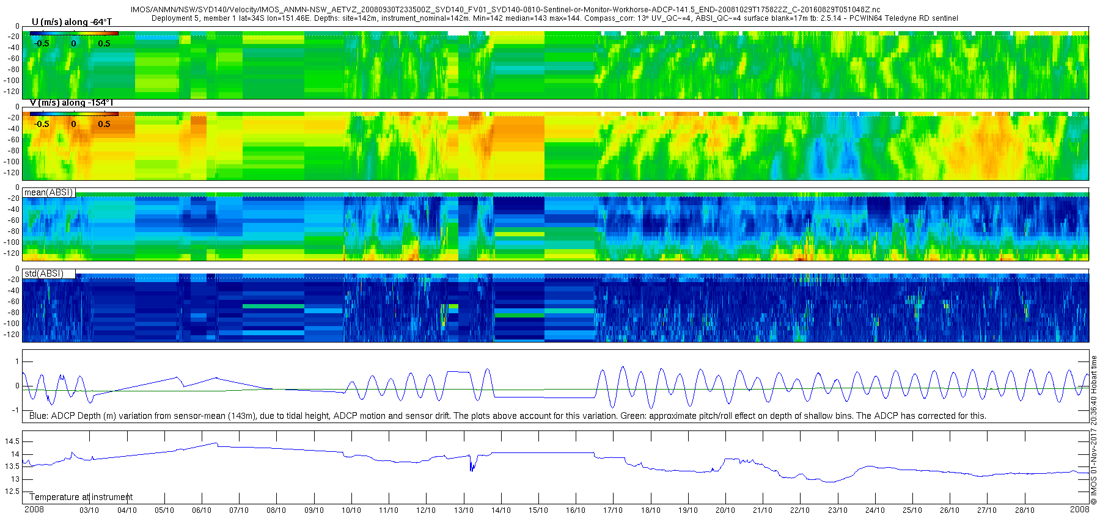Click the '03/10' date tick label

89,510
